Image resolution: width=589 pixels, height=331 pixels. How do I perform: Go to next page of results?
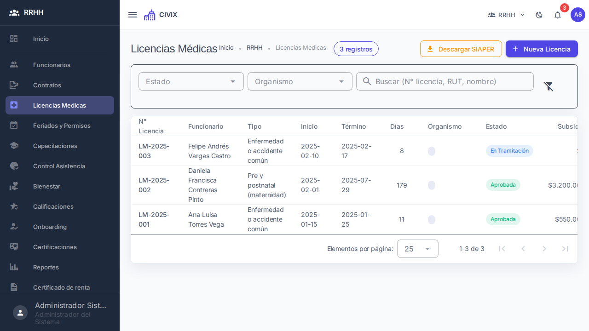(544, 249)
